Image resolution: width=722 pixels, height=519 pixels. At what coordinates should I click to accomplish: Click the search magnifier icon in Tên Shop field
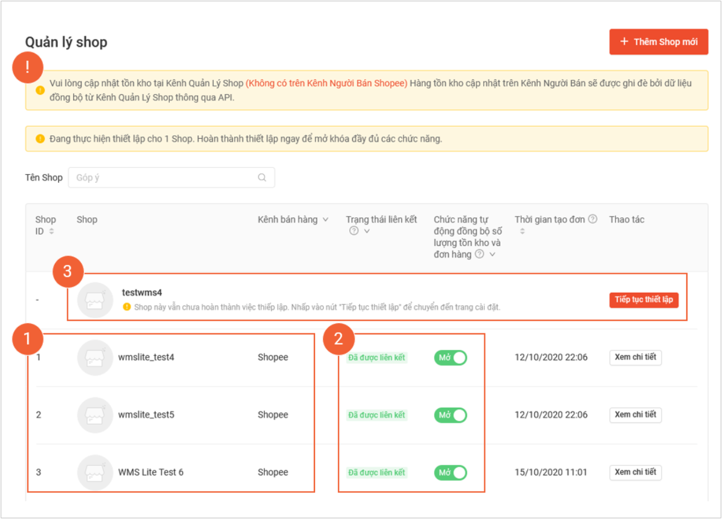click(x=262, y=177)
